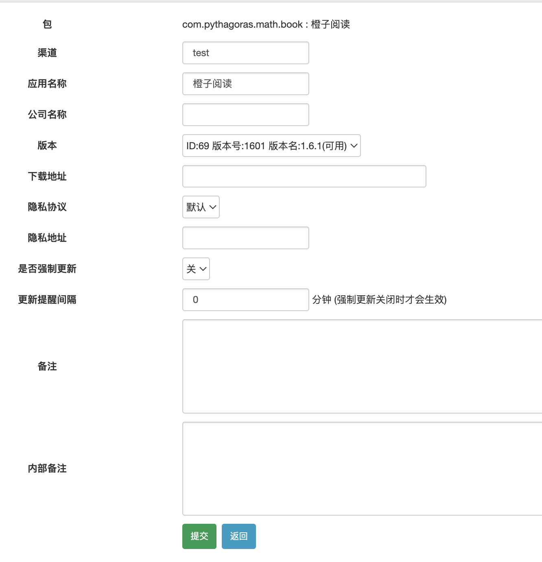This screenshot has height=562, width=542.
Task: Click the 更新提醒间隔 field label
Action: [47, 300]
